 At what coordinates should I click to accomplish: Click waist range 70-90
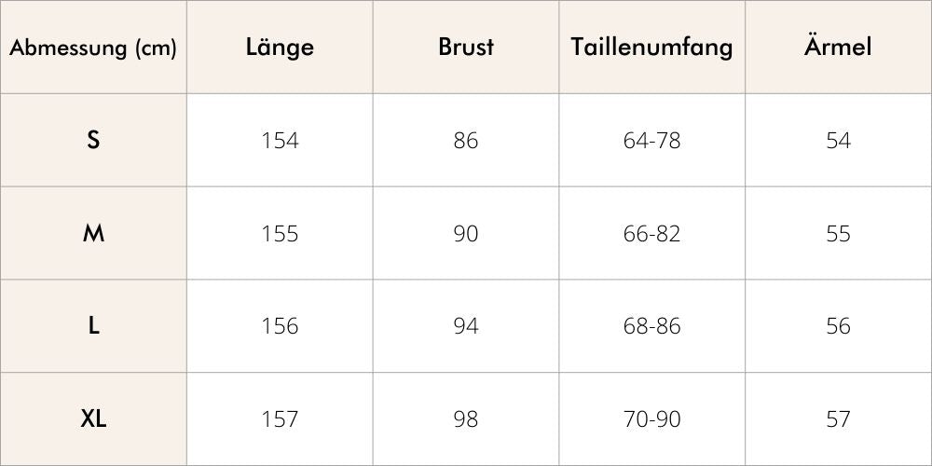click(x=652, y=419)
